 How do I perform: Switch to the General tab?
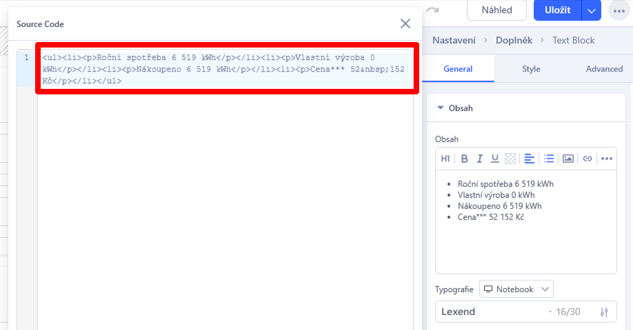458,69
